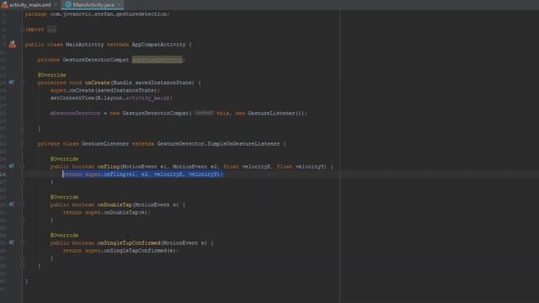This screenshot has height=303, width=539.
Task: Click the highlighted mGestureDetector field name
Action: coord(157,60)
